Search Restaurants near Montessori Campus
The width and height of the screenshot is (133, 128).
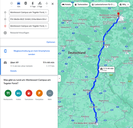point(8,93)
